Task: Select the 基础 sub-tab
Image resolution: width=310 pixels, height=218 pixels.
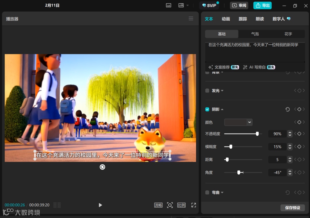Action: [222, 34]
